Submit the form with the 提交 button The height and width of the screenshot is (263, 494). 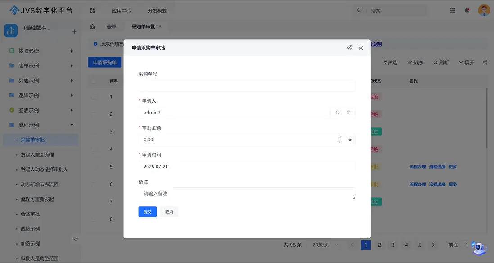tap(147, 211)
